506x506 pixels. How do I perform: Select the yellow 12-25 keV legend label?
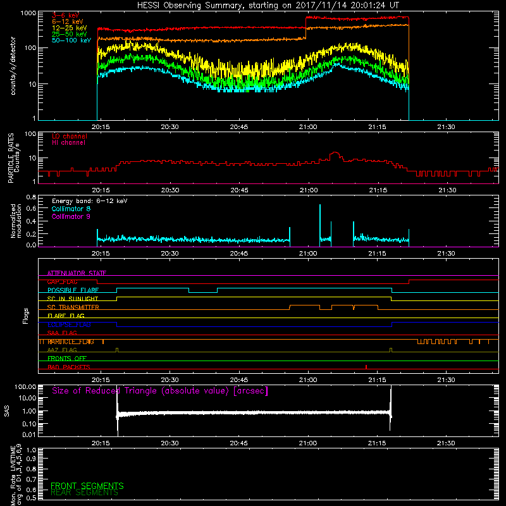[x=70, y=28]
